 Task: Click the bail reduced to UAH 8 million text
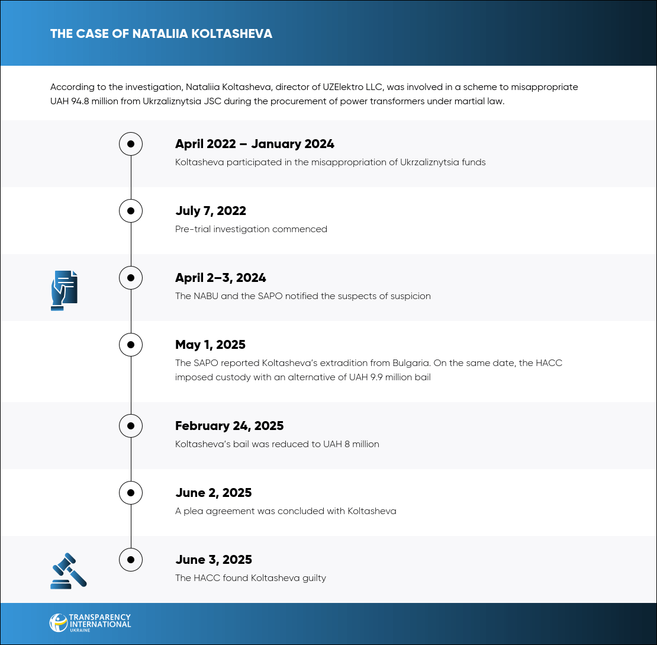click(x=277, y=444)
